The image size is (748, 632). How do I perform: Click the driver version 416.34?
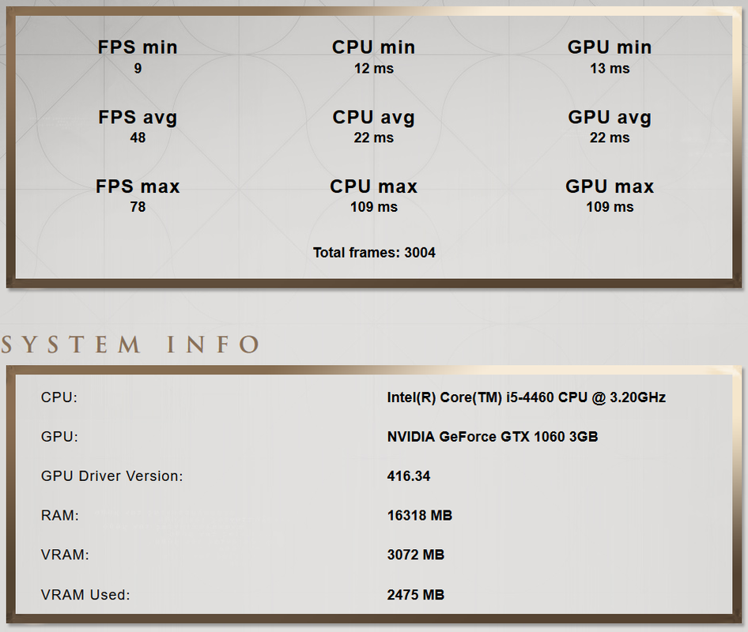coord(408,476)
